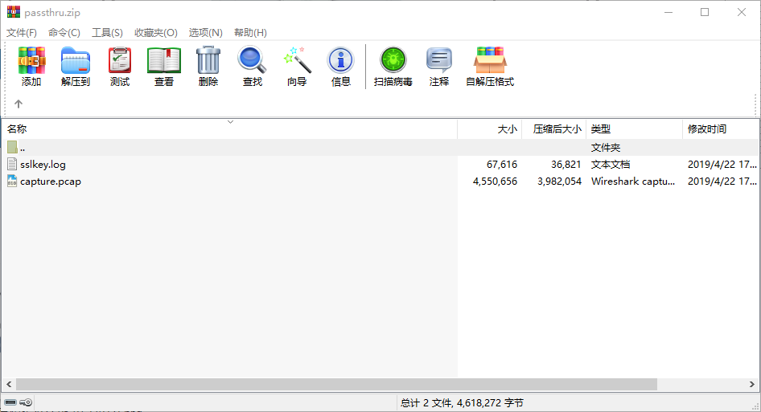Click type text 文本文档
The image size is (761, 412).
610,165
